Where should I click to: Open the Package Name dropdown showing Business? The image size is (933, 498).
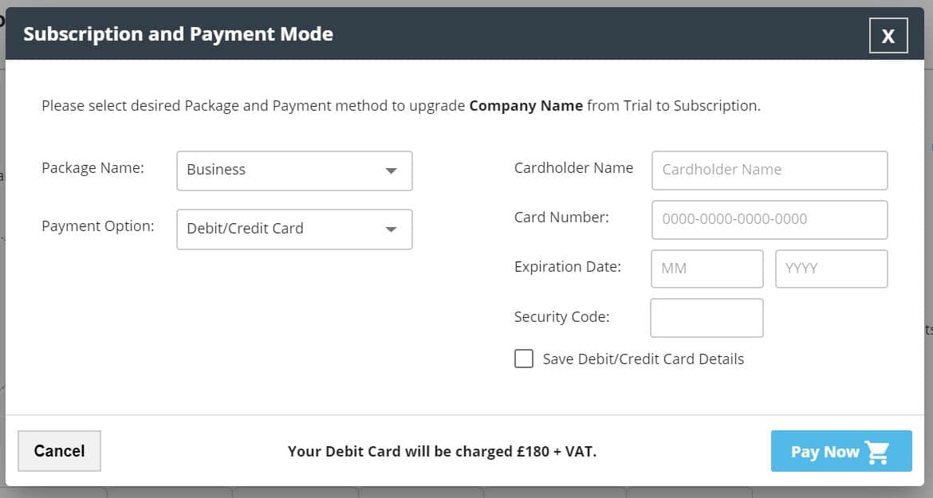click(x=294, y=171)
